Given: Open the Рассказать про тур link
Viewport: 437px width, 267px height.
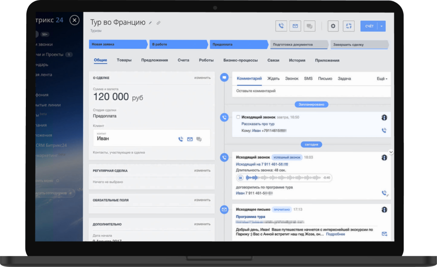Looking at the screenshot, I should click(x=258, y=124).
